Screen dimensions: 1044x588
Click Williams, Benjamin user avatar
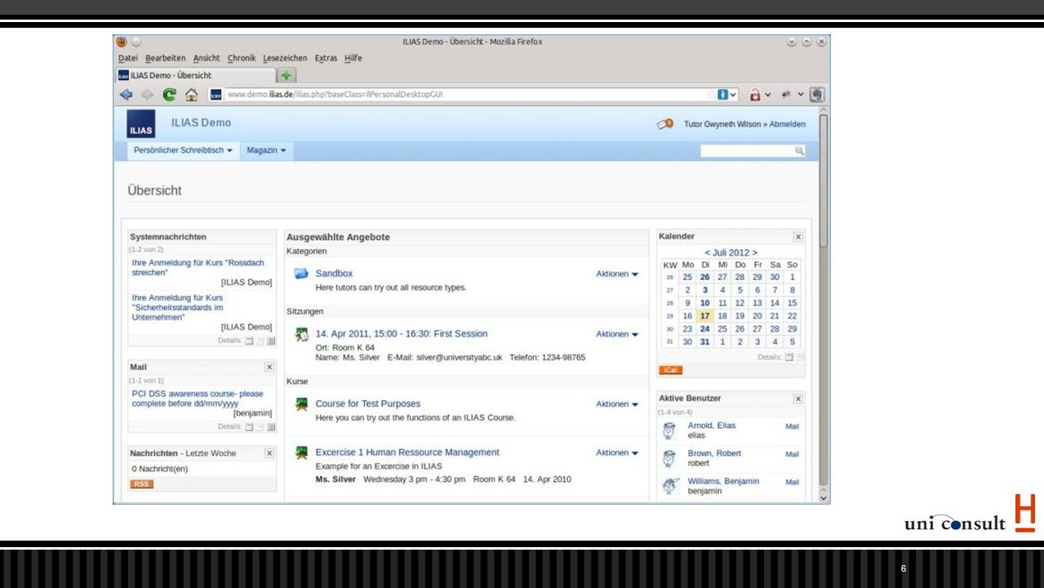669,486
